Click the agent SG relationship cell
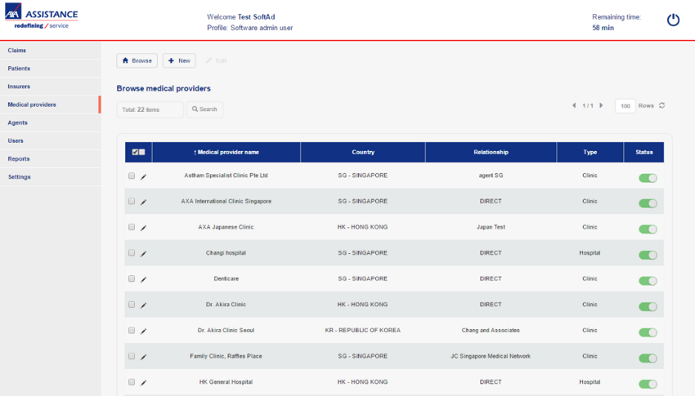Viewport: 695px width, 396px height. [x=491, y=176]
